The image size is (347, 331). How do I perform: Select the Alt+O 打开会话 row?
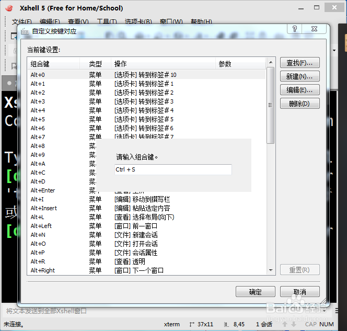[147, 244]
